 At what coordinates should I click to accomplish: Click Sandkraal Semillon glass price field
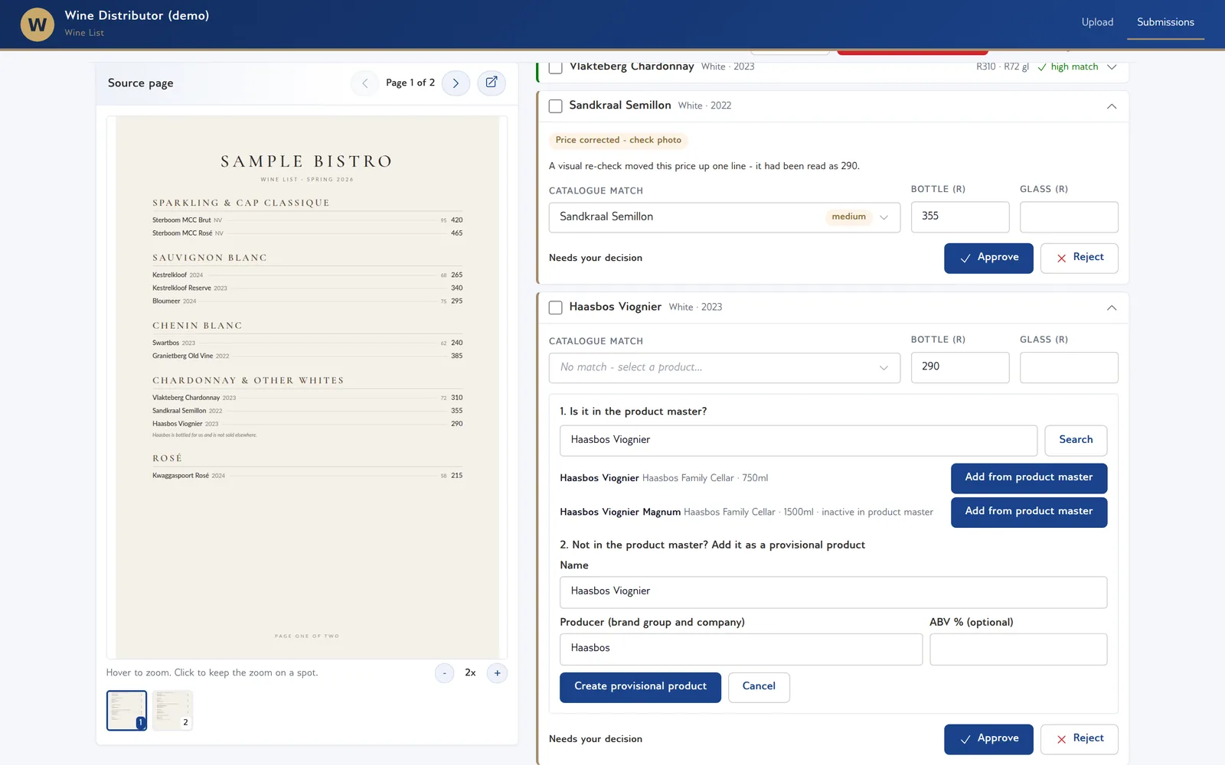pos(1069,216)
